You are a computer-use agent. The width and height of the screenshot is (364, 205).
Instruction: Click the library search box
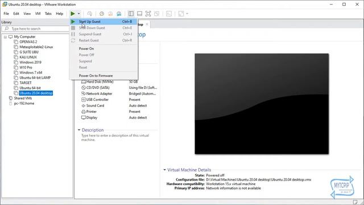[36, 28]
